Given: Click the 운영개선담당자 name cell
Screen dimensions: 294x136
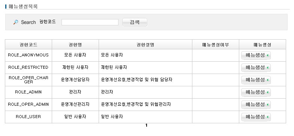Looking at the screenshot, I should (x=75, y=80).
